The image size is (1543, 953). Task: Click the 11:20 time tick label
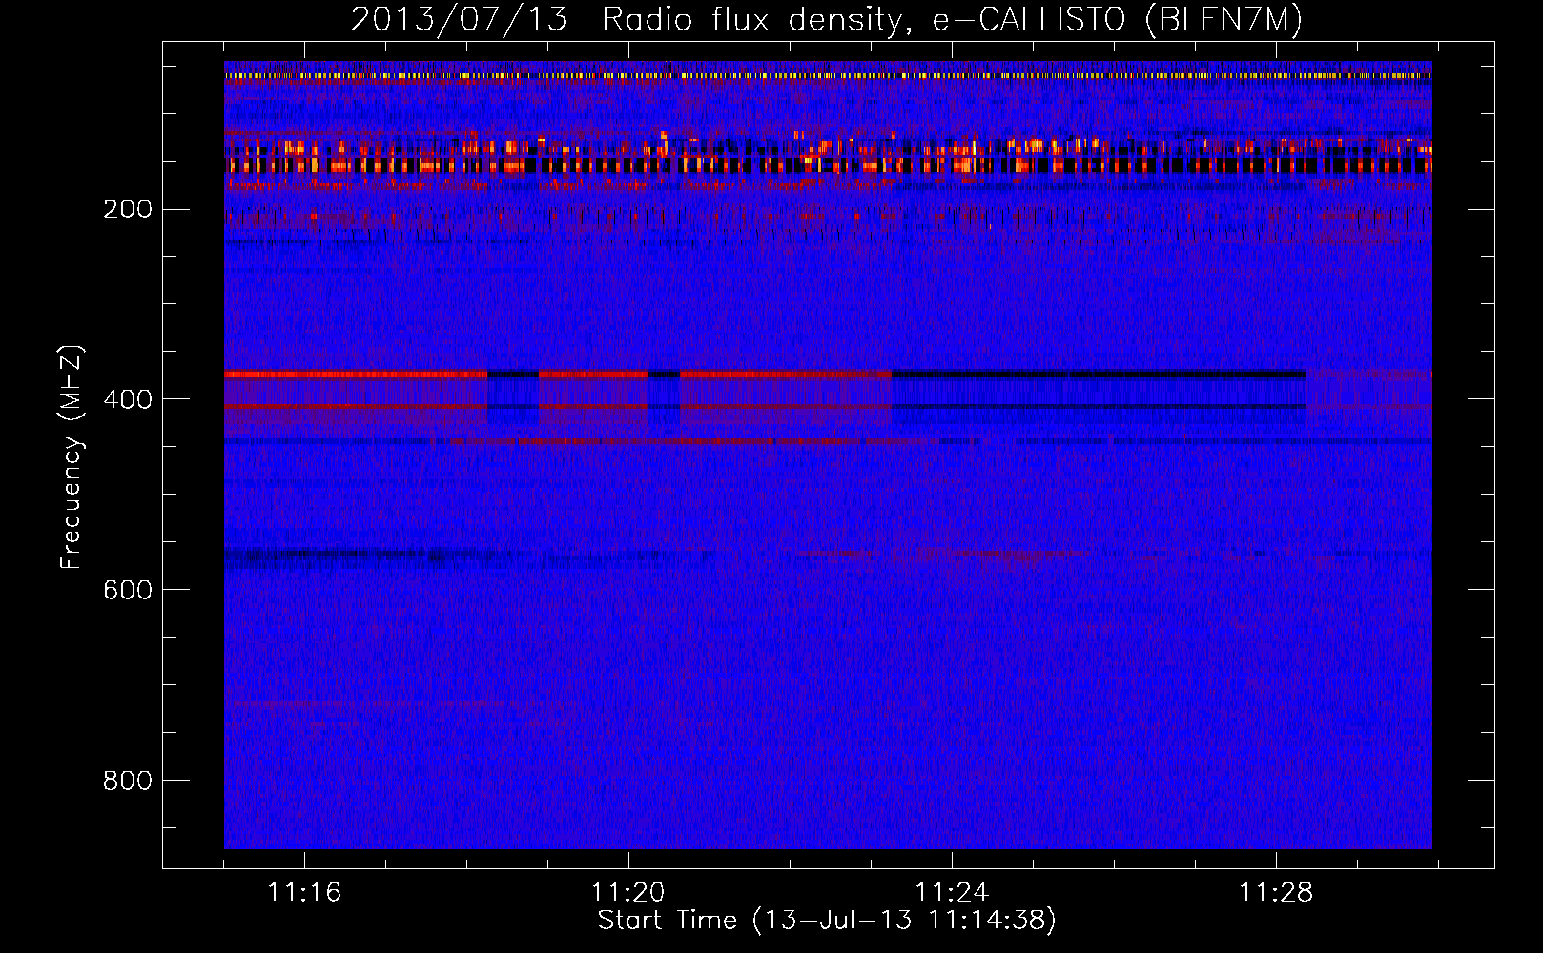tap(628, 893)
